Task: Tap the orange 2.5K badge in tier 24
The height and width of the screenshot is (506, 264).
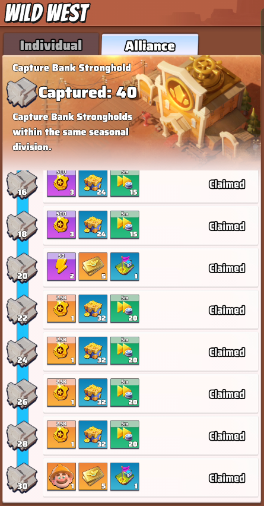Action: pos(61,350)
